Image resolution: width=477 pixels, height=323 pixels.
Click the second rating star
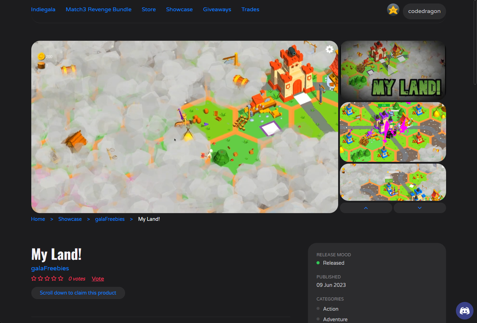(x=40, y=278)
